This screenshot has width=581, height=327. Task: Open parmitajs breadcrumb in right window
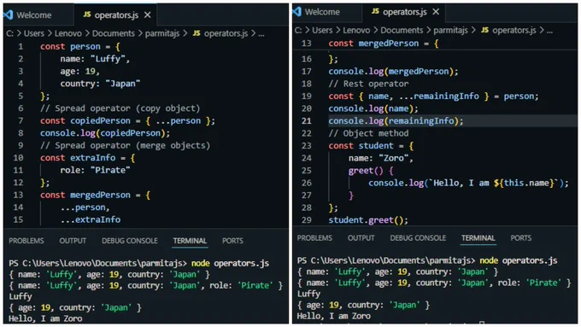point(450,30)
